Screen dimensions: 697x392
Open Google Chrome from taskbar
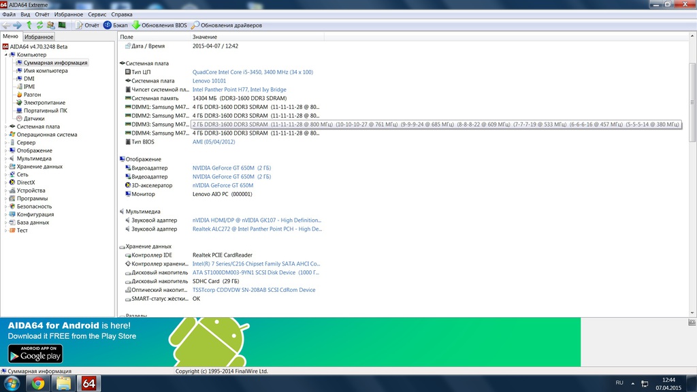coord(38,384)
